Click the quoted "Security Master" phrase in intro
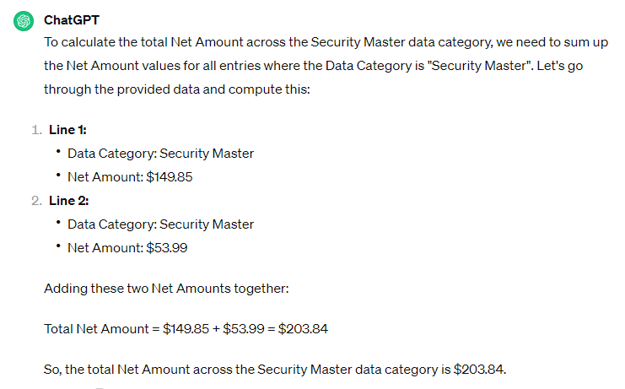The image size is (625, 389). [480, 66]
